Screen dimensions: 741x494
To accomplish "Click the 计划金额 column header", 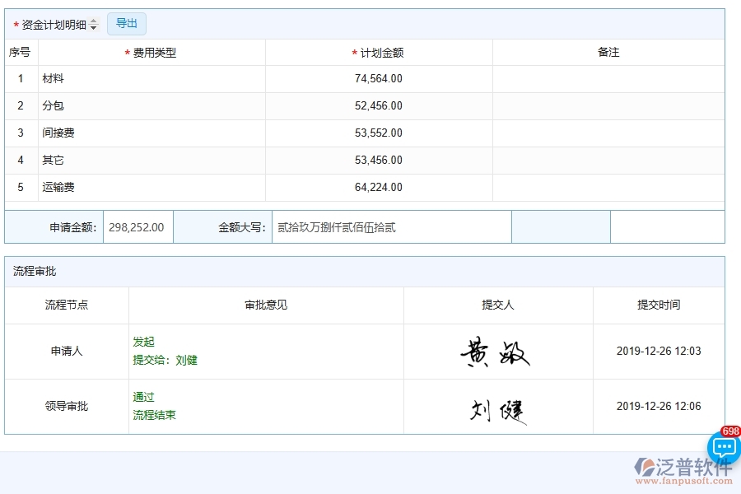I will (x=381, y=52).
